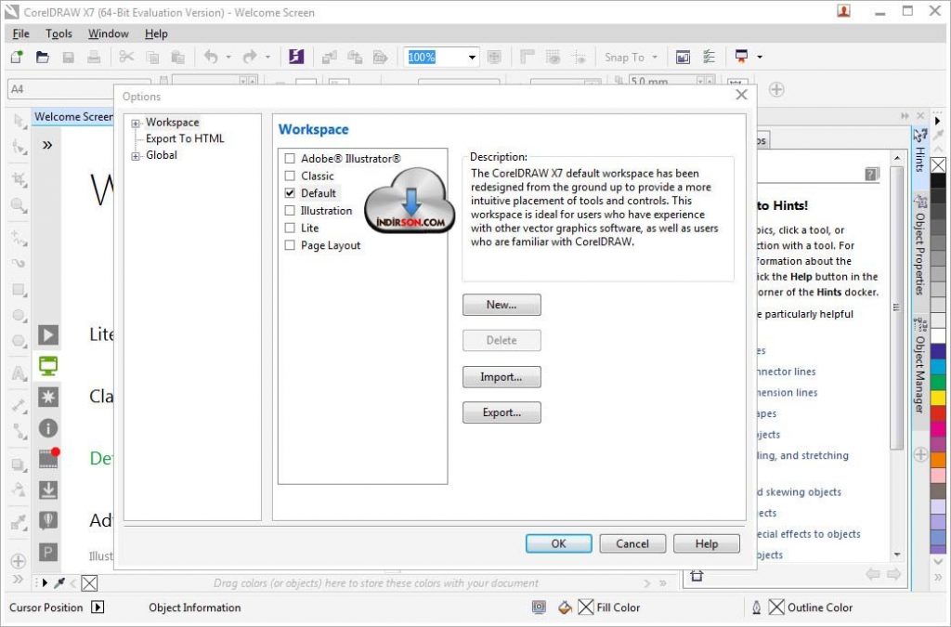
Task: Open the Application launcher dropdown arrow
Action: 760,57
